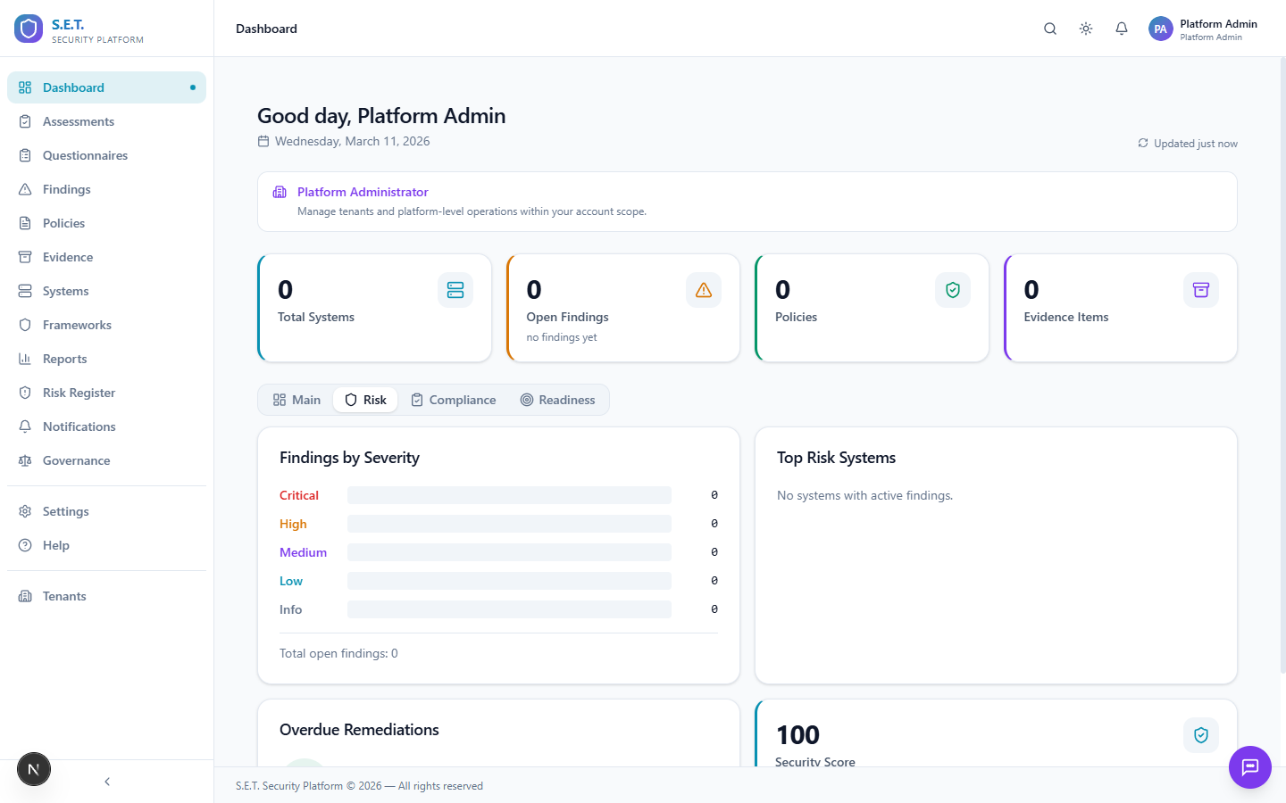The height and width of the screenshot is (803, 1286).
Task: Click the Findings by Severity heading
Action: [349, 458]
